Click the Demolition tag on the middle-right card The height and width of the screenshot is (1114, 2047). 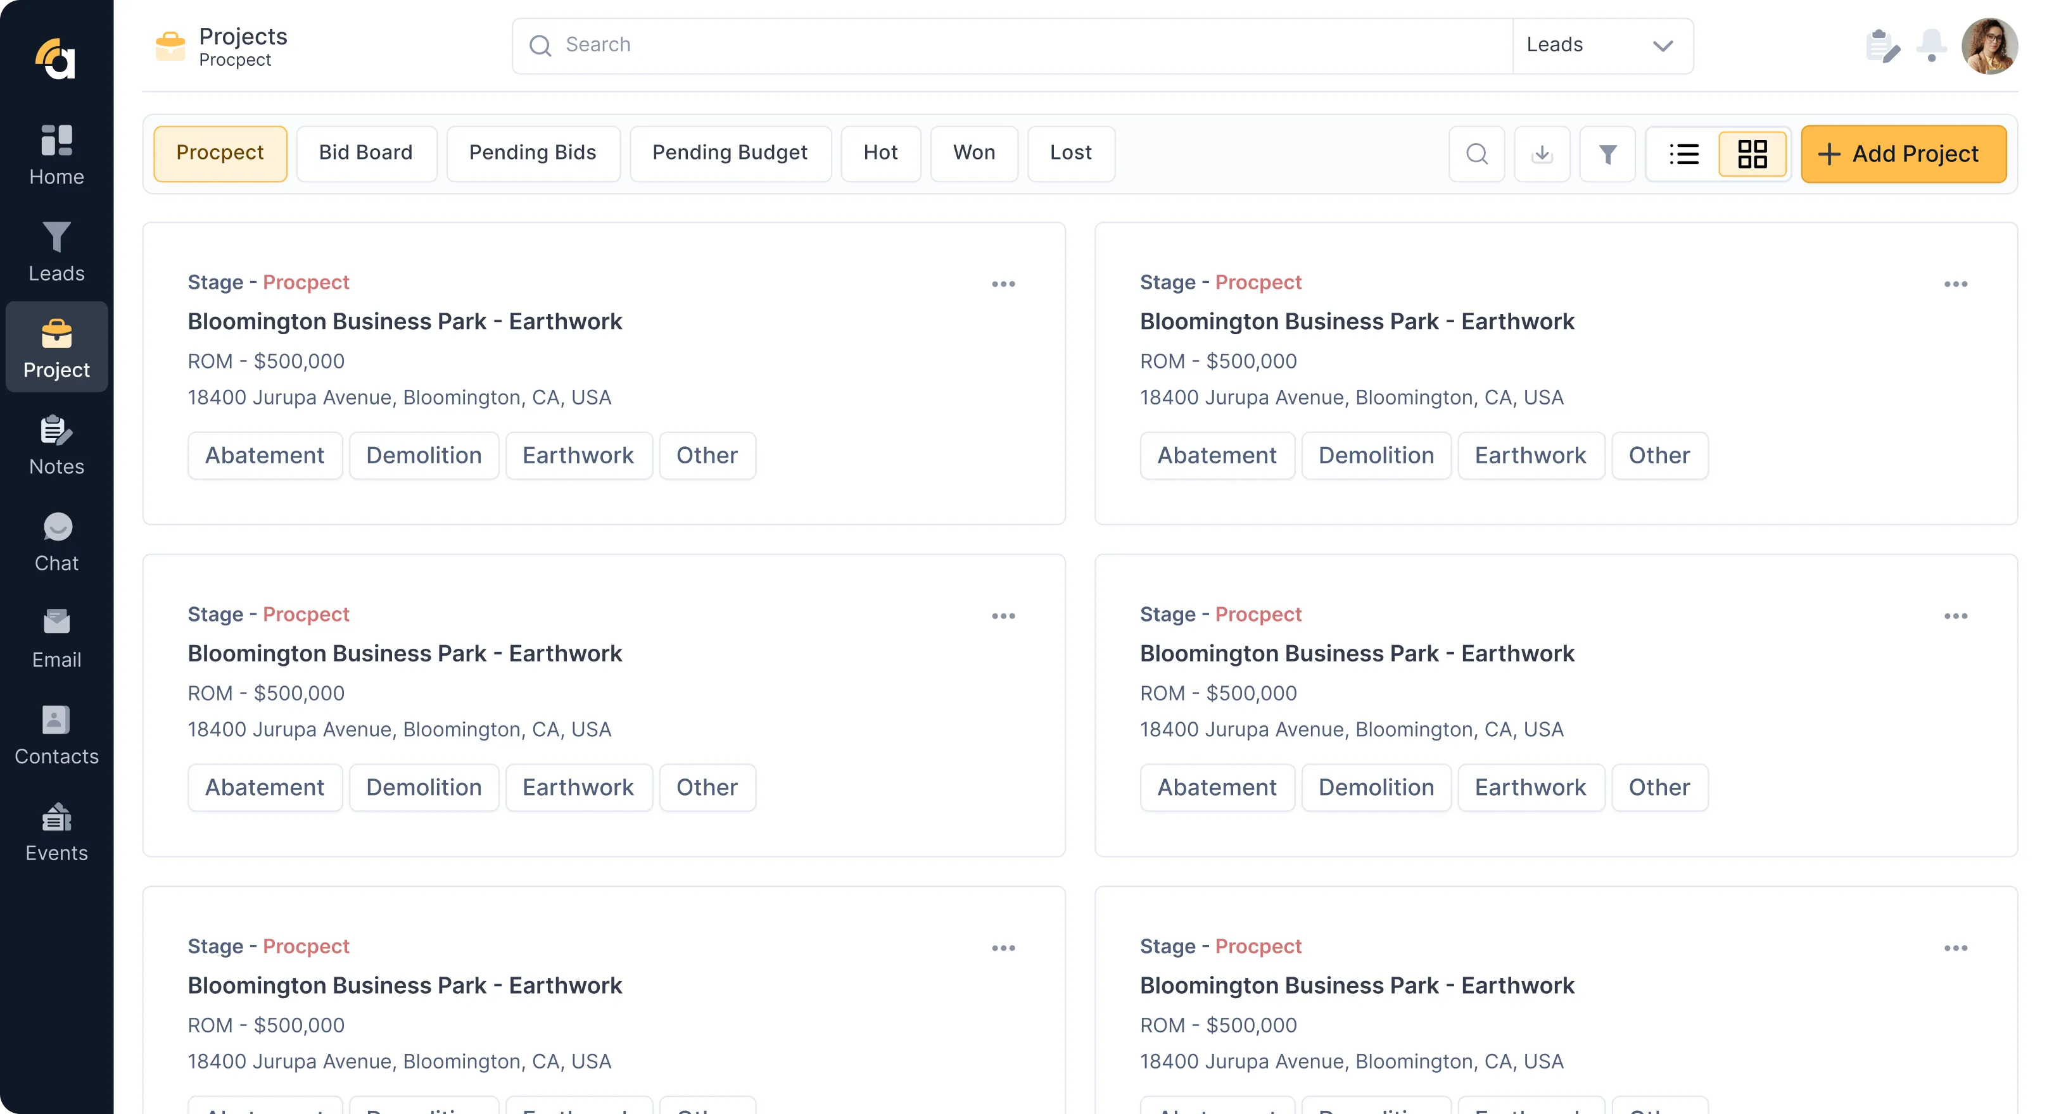[1376, 787]
